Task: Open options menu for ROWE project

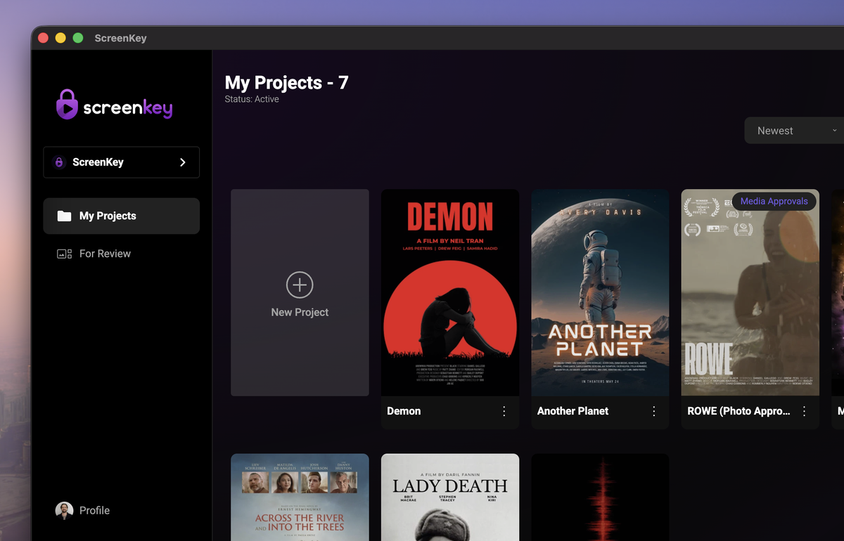Action: coord(805,411)
